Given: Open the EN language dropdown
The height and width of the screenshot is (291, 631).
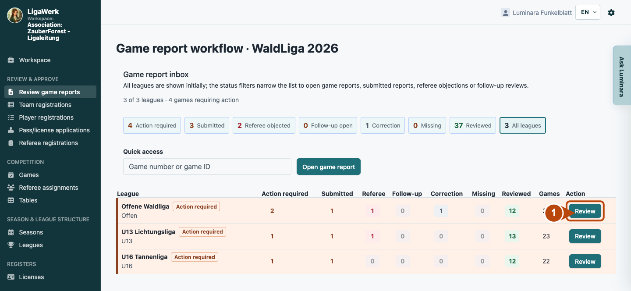Looking at the screenshot, I should (x=588, y=12).
